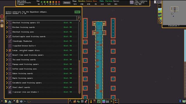The height and width of the screenshot is (104, 186).
Task: Open the crown nobles icon
Action: coord(21,101)
